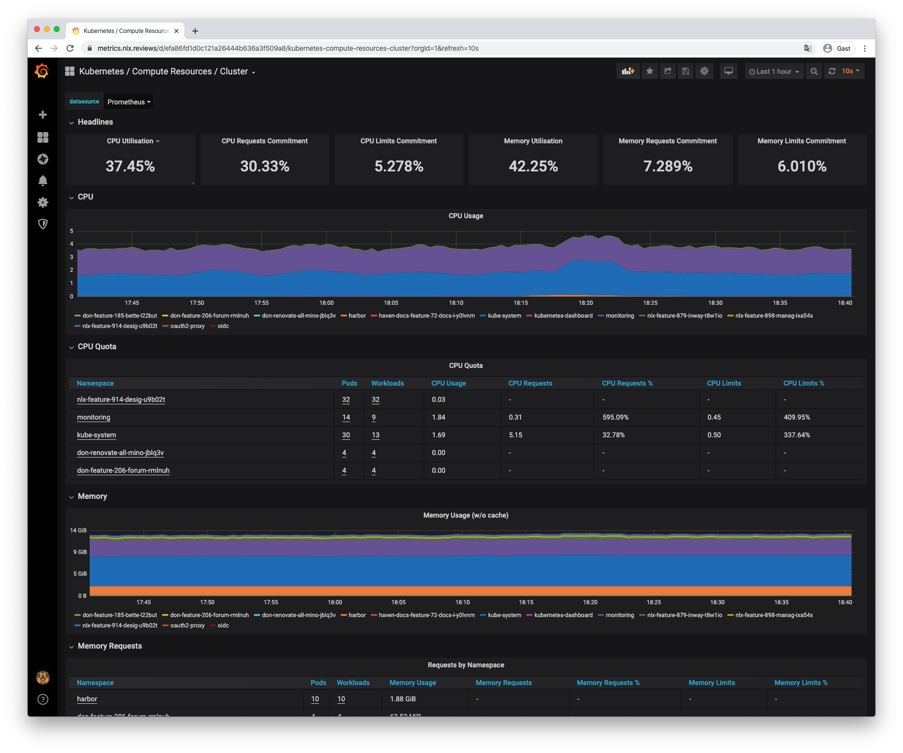
Task: Toggle monitoring series in CPU Usage legend
Action: click(620, 316)
